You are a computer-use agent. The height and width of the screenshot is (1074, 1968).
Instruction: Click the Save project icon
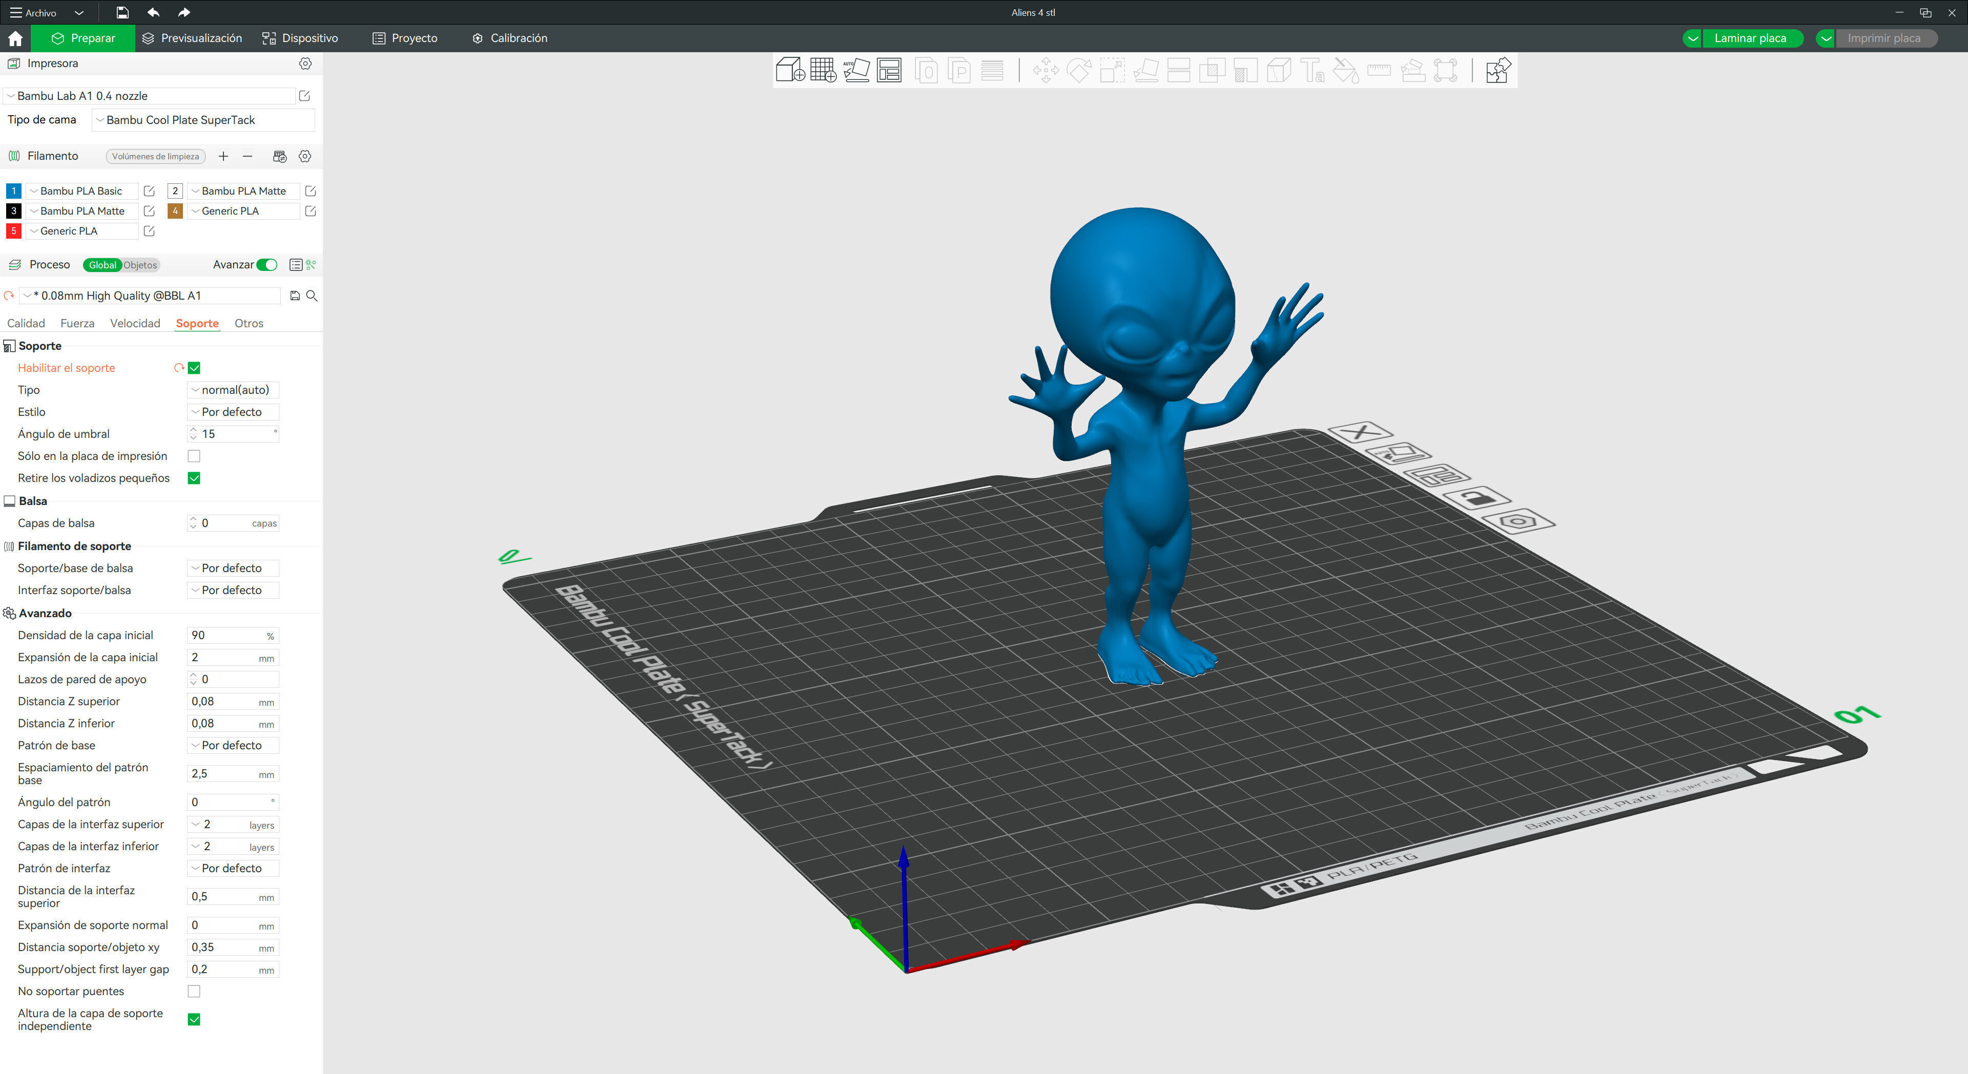(x=122, y=12)
